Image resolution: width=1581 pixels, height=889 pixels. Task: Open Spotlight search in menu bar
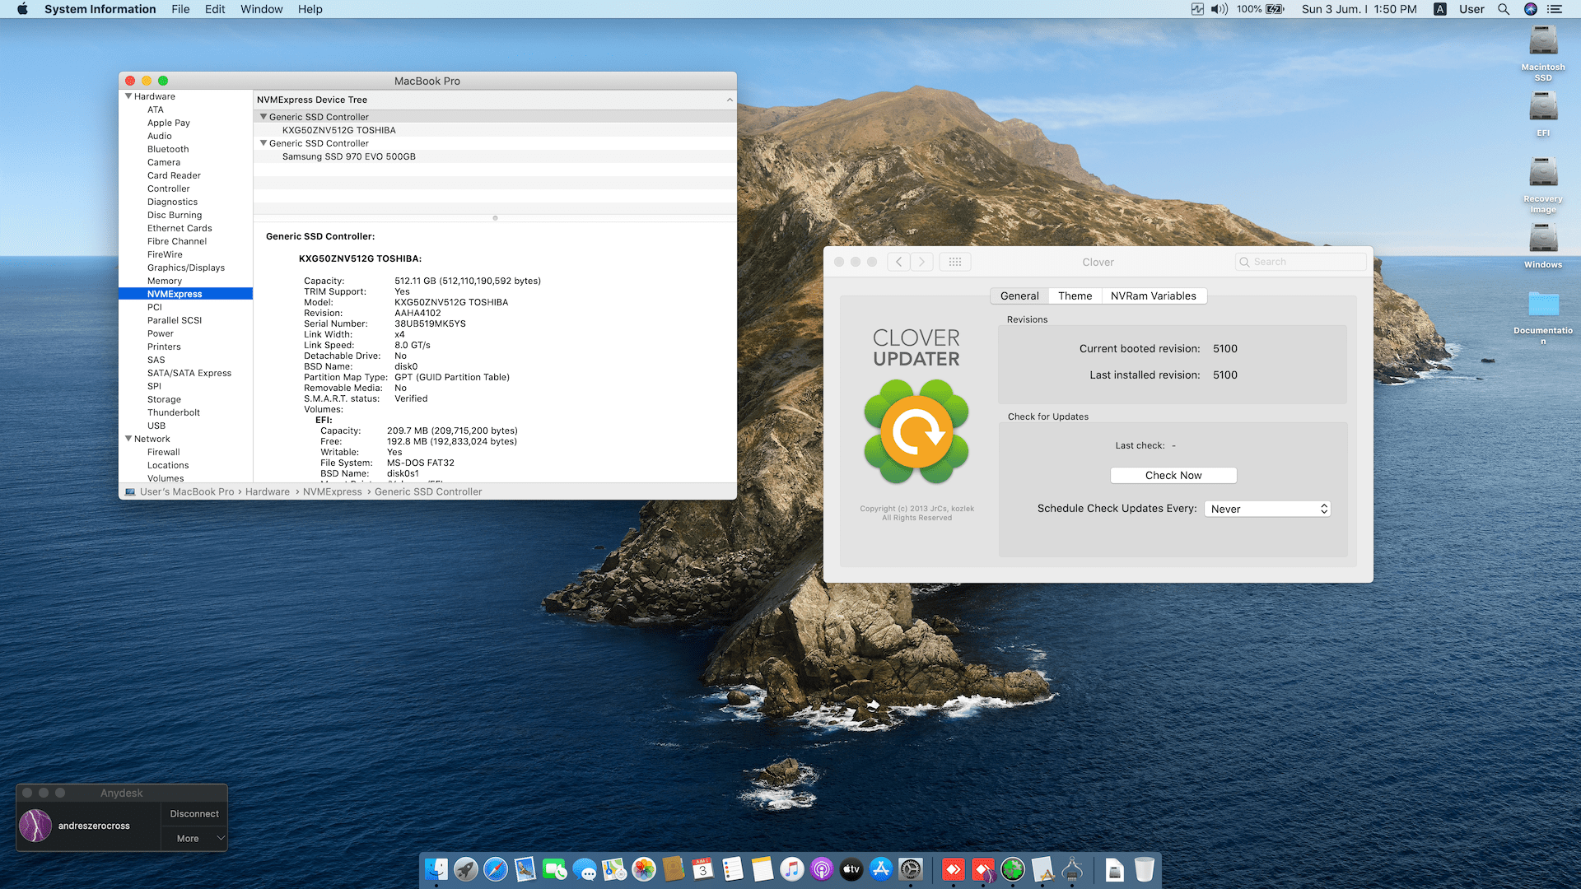tap(1503, 9)
